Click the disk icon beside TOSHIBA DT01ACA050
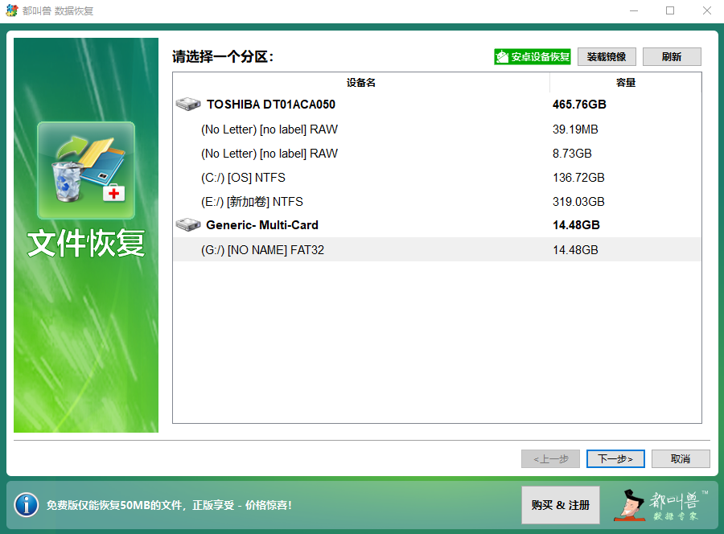Viewport: 724px width, 534px height. click(187, 104)
